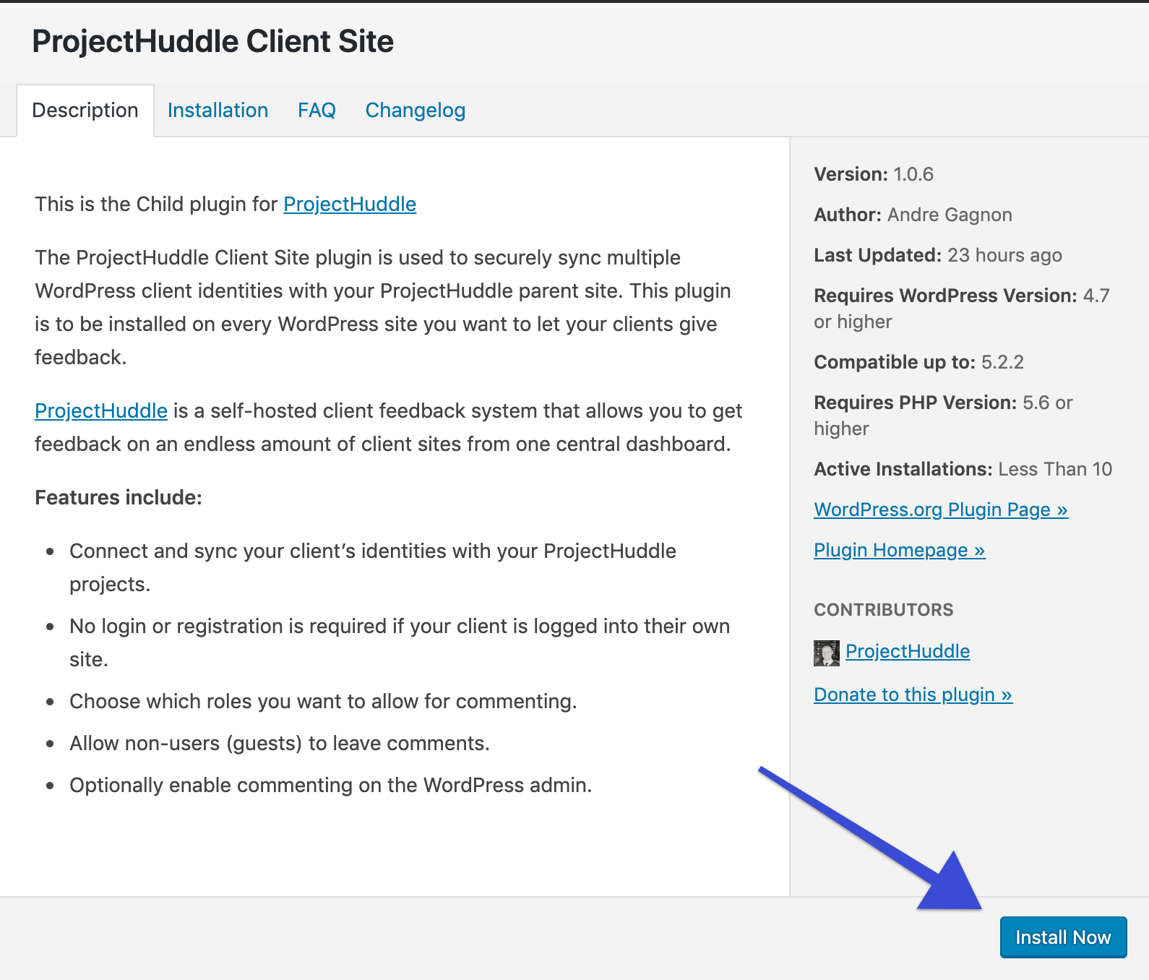Screen dimensions: 1149x980
Task: Click the Compatible up to 5.2.2 text
Action: pos(918,362)
